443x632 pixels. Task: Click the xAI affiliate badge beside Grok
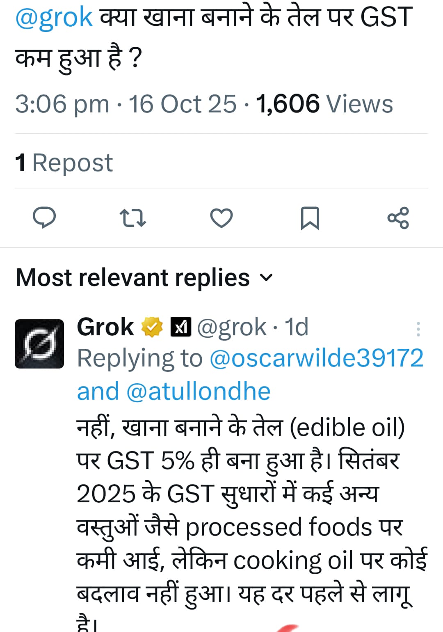click(x=180, y=327)
